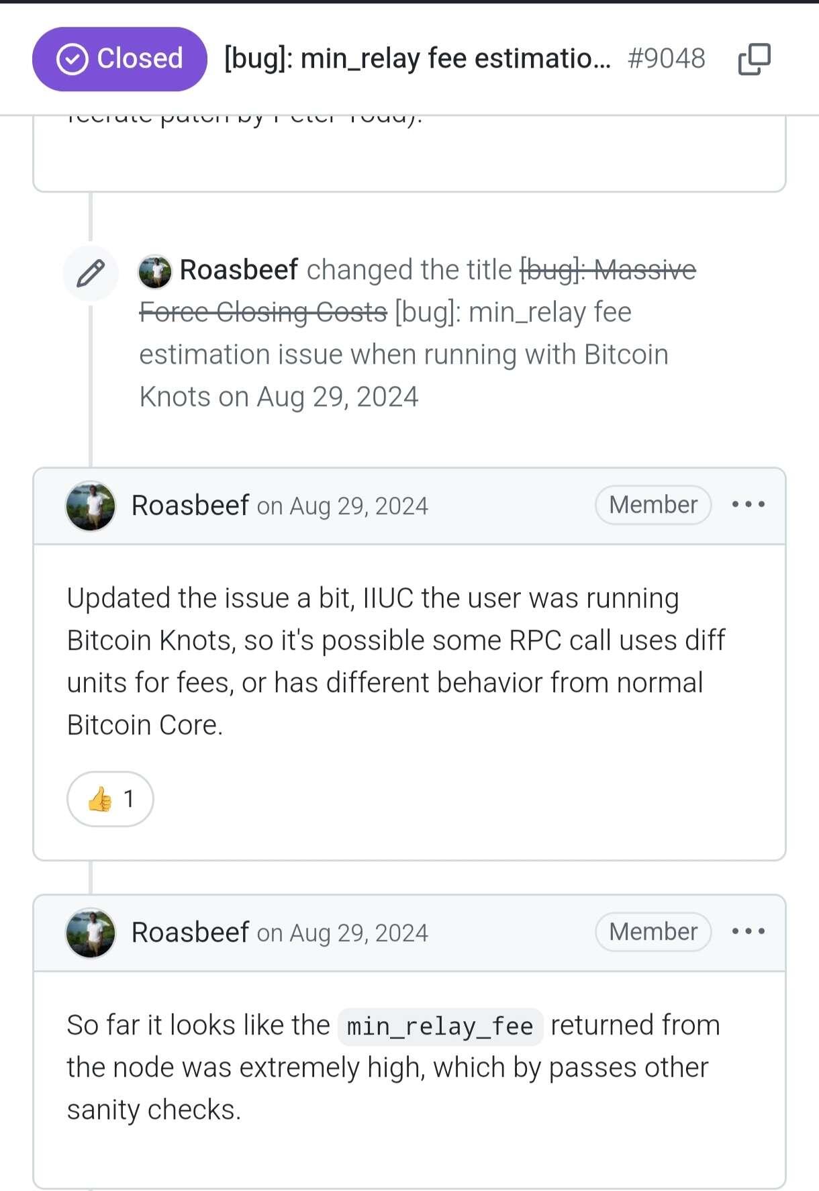Open the avatar on the min_relay_fee comment
Screen dimensions: 819x1191
pyautogui.click(x=91, y=933)
